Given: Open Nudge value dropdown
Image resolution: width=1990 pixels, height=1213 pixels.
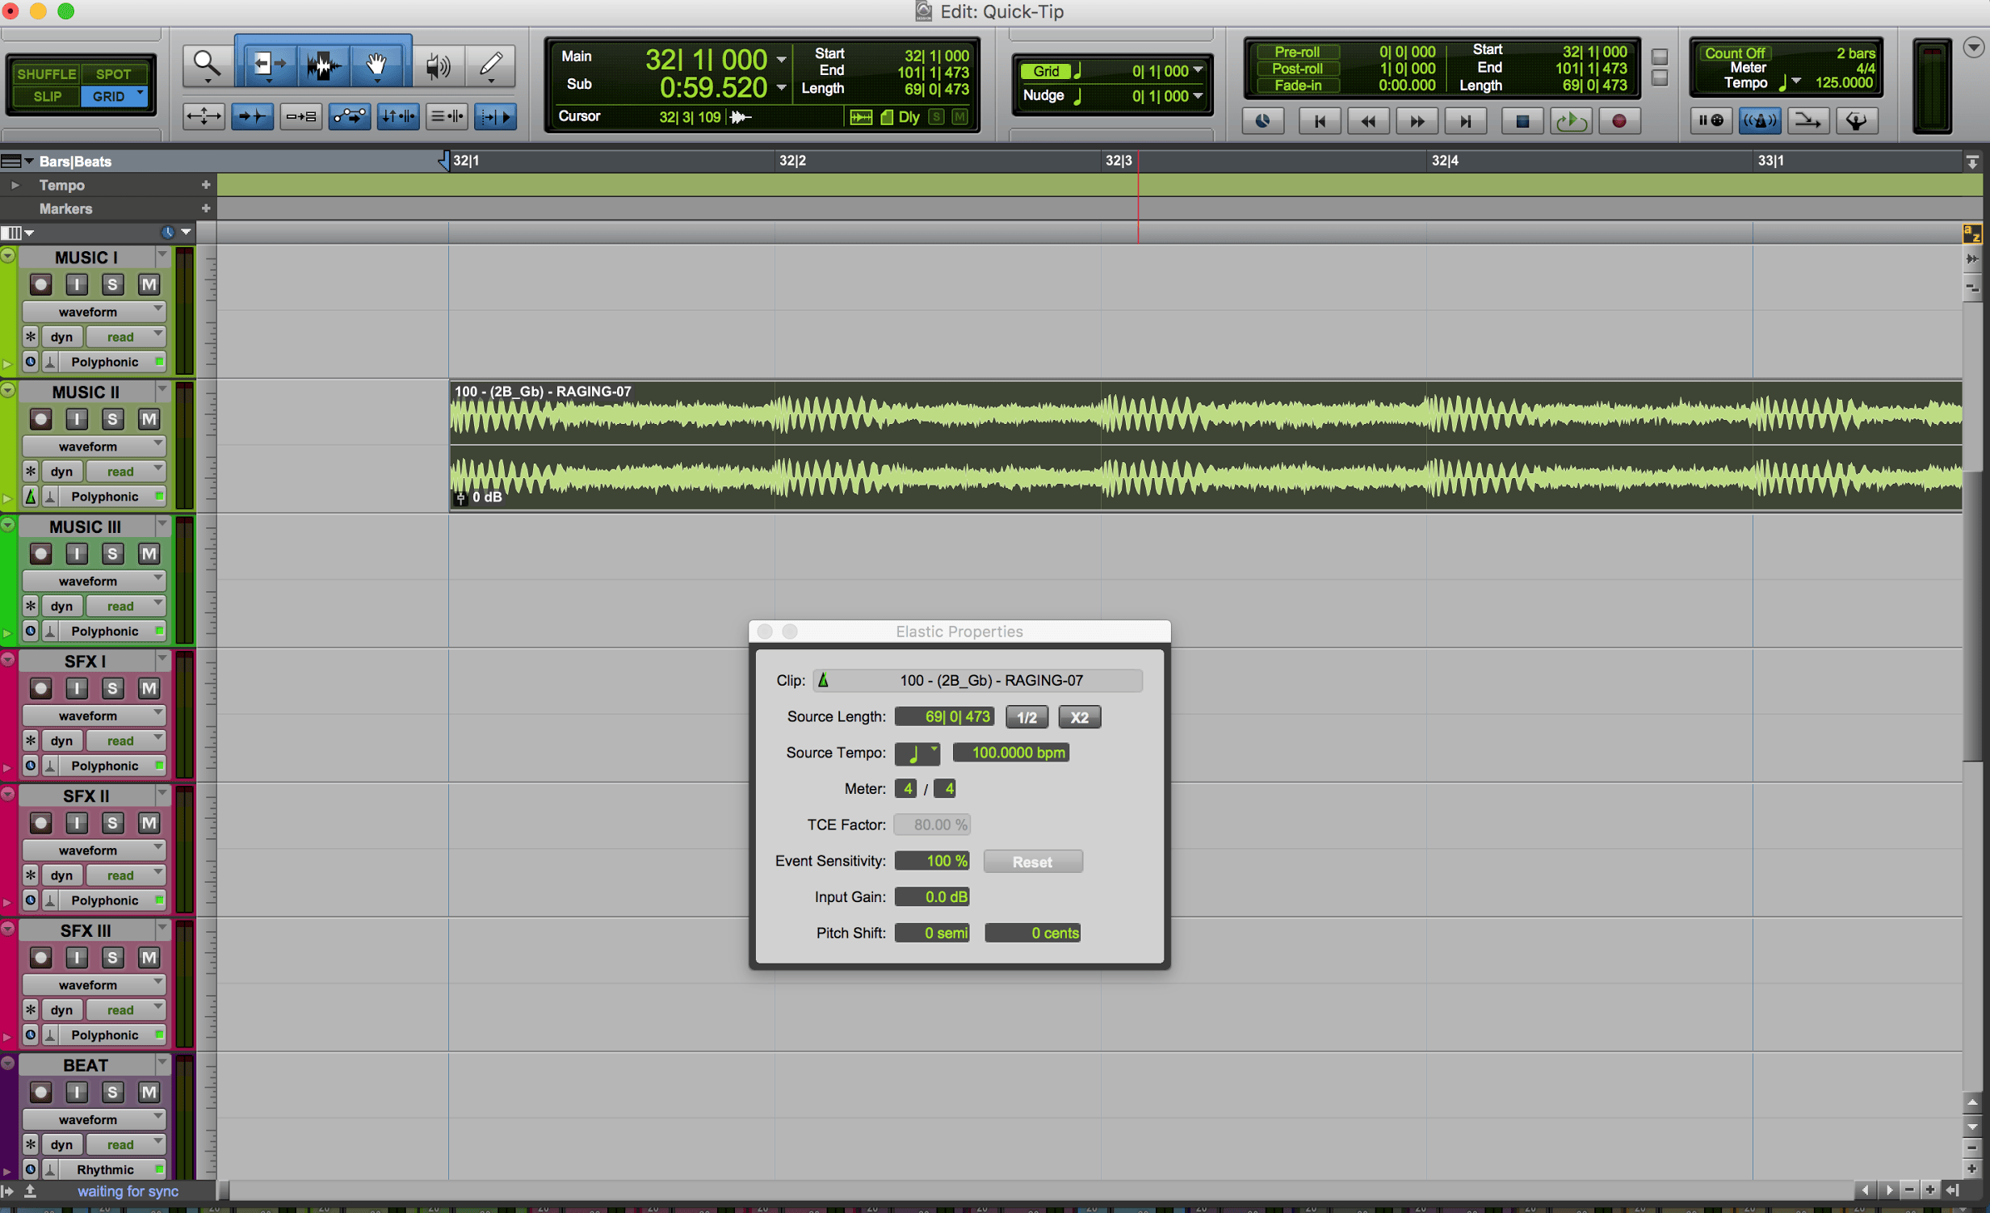Looking at the screenshot, I should pos(1199,95).
